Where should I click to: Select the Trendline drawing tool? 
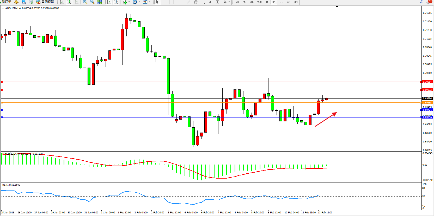click(x=188, y=2)
